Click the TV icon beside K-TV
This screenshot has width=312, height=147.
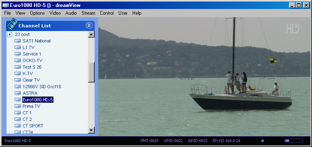pyautogui.click(x=18, y=74)
